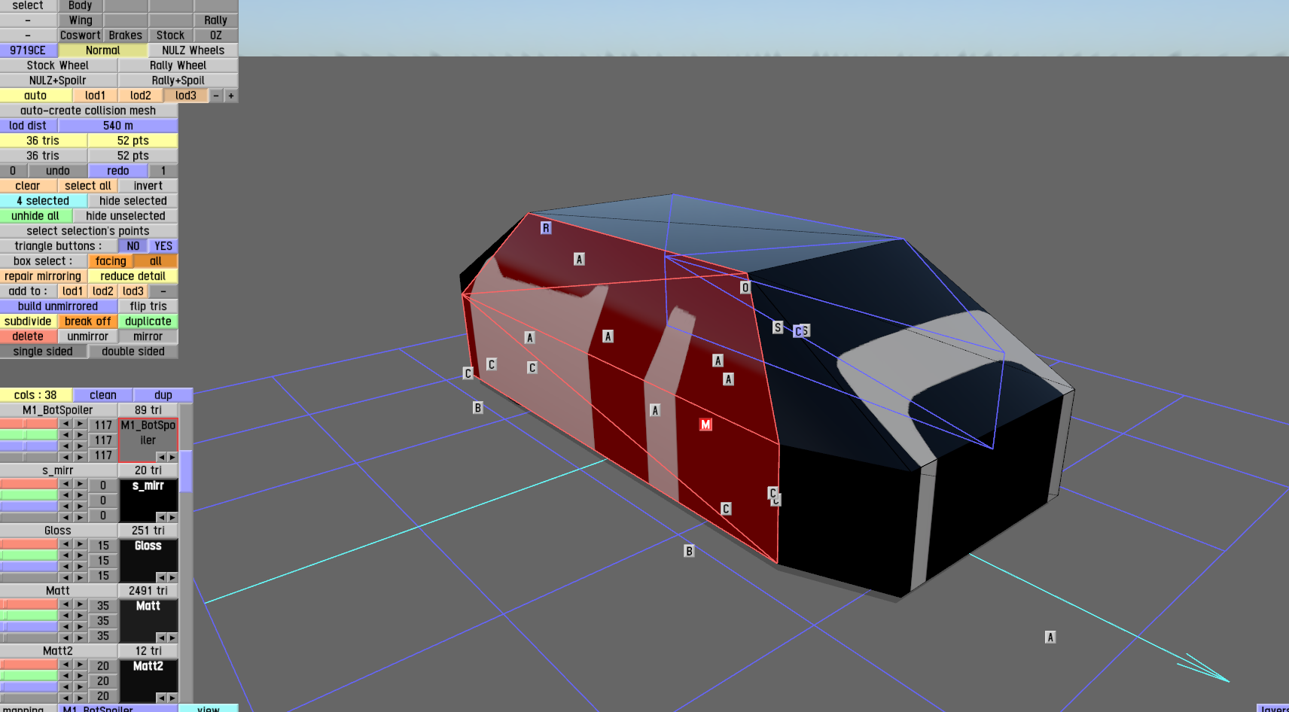Enable the auto LOD option
1289x712 pixels.
(x=35, y=96)
